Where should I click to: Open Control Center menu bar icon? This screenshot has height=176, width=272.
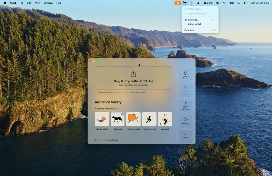(x=245, y=3)
